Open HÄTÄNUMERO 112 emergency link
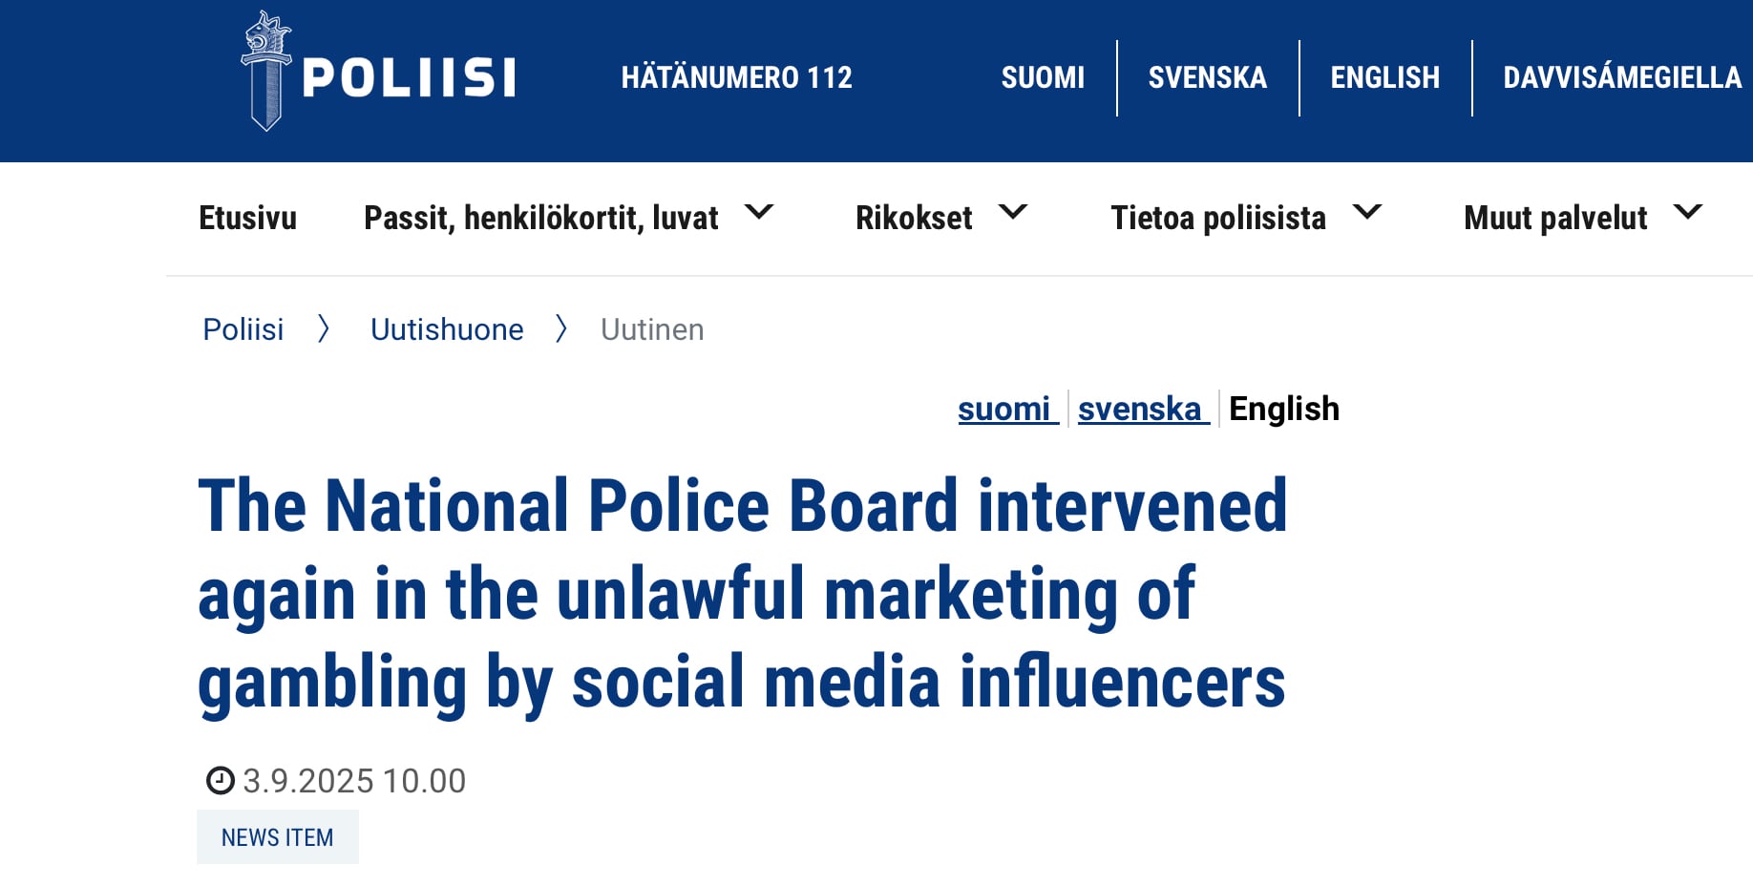1753x886 pixels. (737, 77)
